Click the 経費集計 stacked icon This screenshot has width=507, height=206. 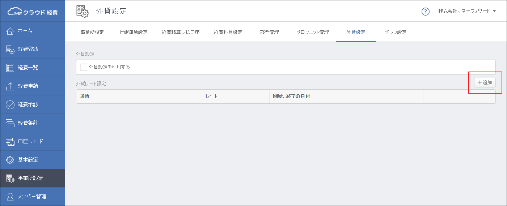pyautogui.click(x=10, y=123)
